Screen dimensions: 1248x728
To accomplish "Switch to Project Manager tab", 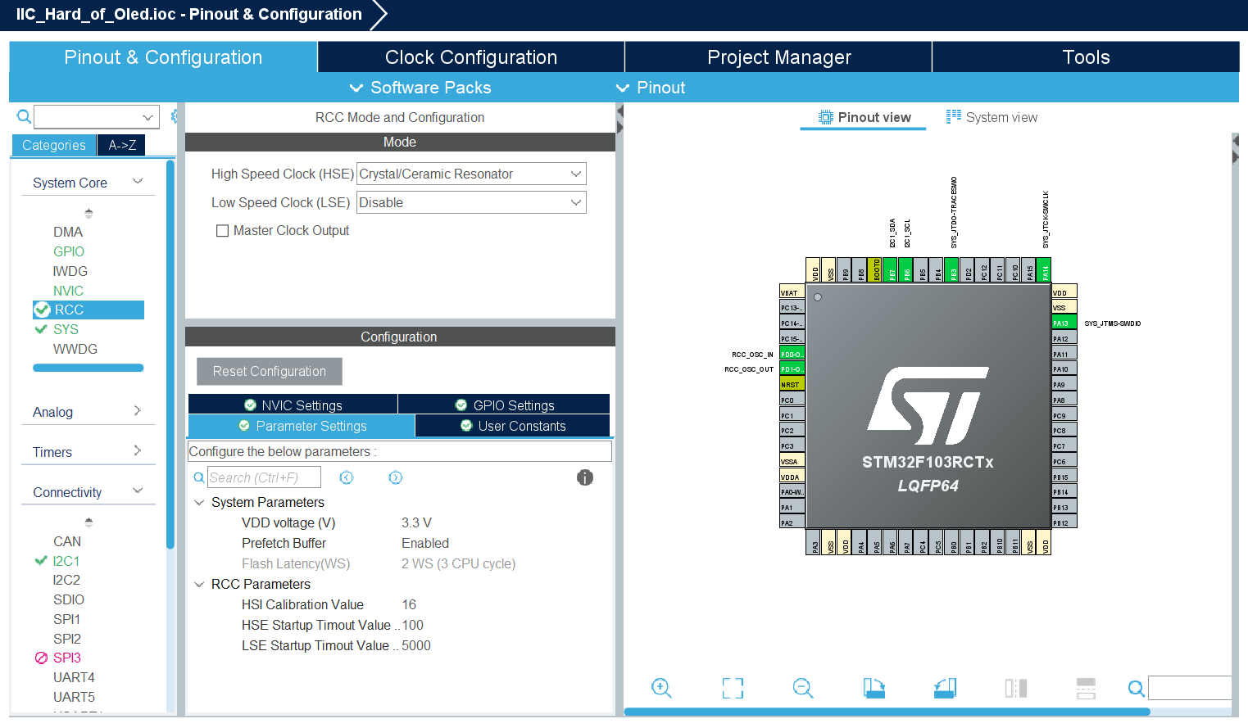I will 778,57.
